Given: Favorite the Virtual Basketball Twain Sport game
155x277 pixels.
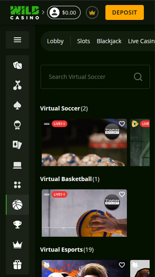Looking at the screenshot, I should (x=122, y=194).
